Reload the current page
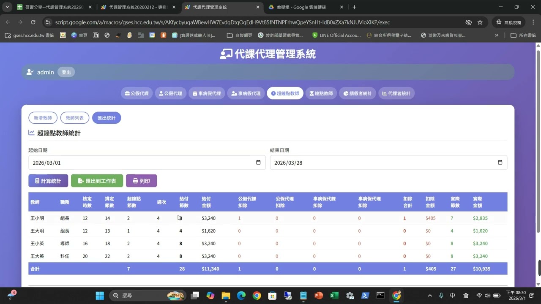541x304 pixels. [x=33, y=22]
